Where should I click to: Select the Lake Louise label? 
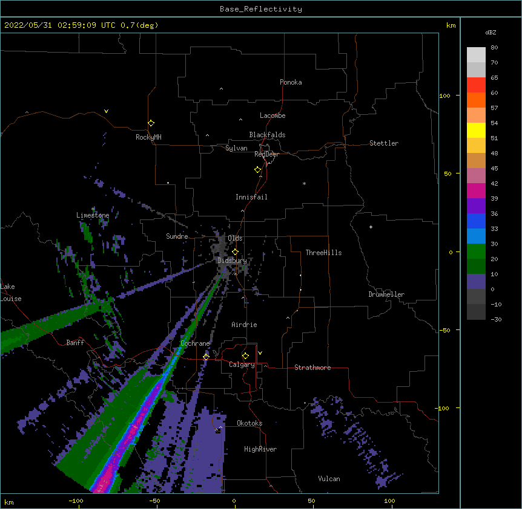tap(10, 293)
